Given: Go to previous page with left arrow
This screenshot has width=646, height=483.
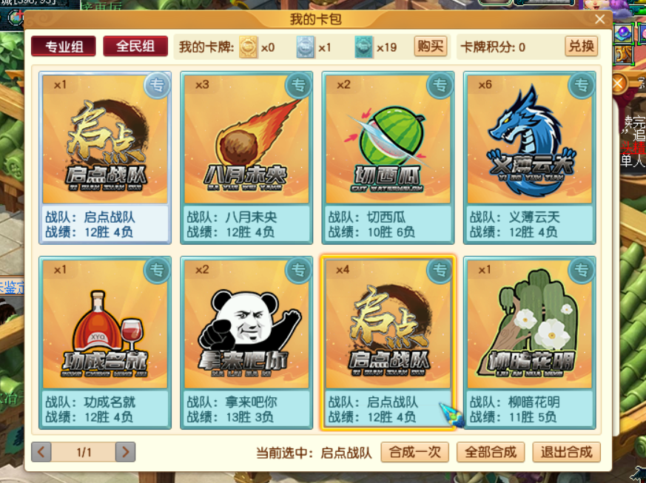Looking at the screenshot, I should coord(41,452).
